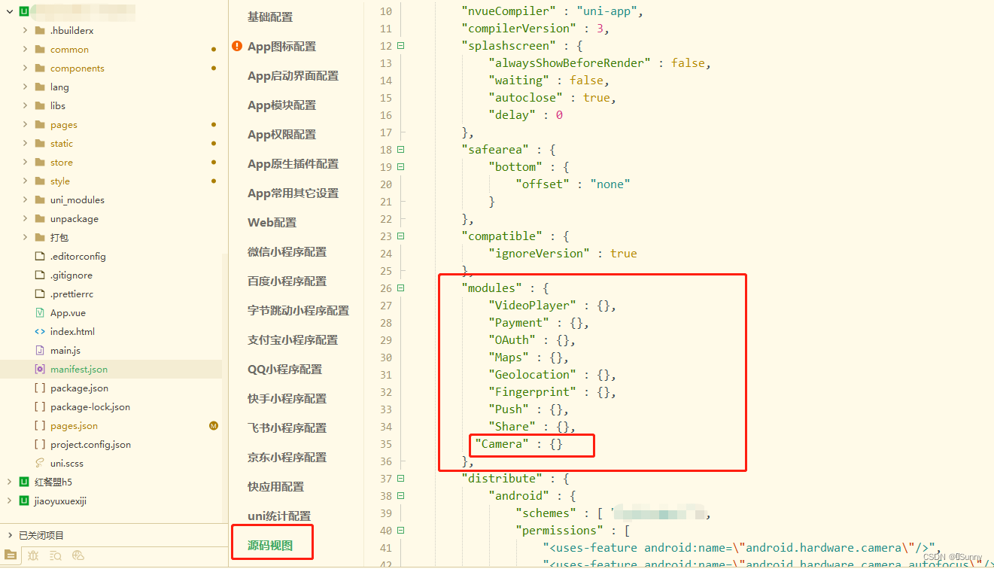994x569 pixels.
Task: Expand the 已关闭项目 section
Action: click(10, 535)
